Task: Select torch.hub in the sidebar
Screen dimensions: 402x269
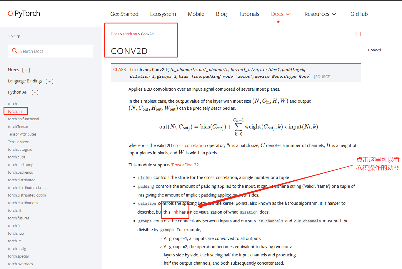Action: click(x=16, y=233)
